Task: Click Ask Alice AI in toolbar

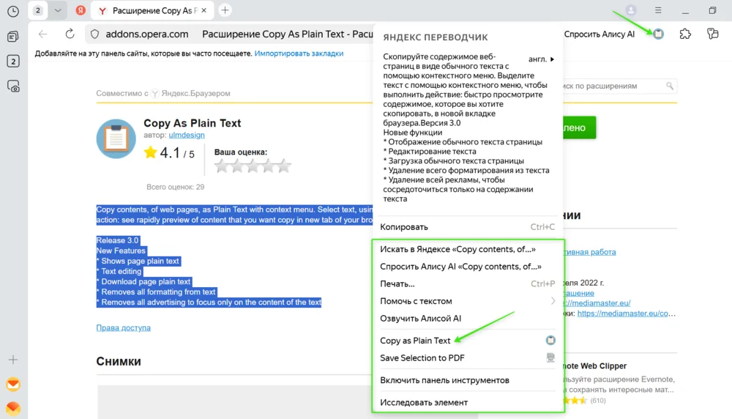Action: 599,34
